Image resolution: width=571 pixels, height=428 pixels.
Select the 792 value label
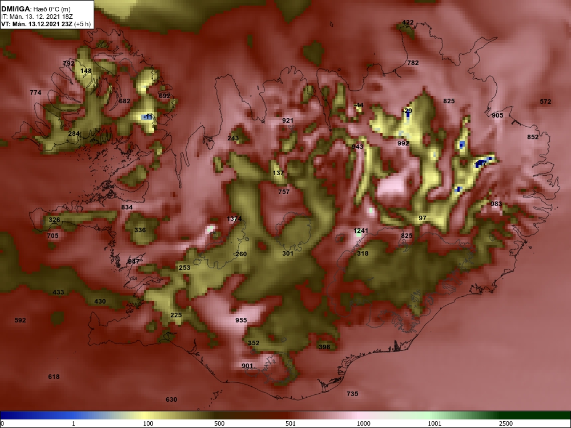click(x=69, y=63)
